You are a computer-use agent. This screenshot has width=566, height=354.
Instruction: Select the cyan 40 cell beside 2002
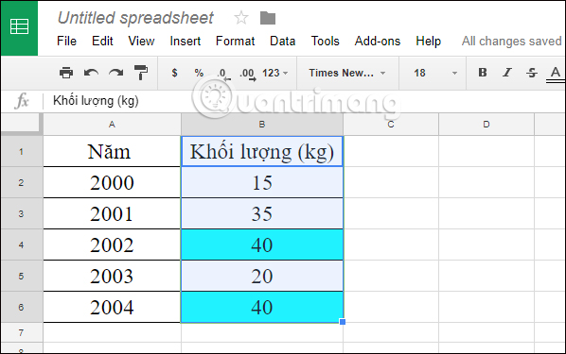pos(262,244)
